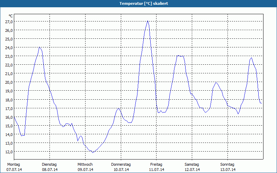Click the chart title "Temperatur [°C] skaliert"
277x173 pixels.
click(138, 3)
